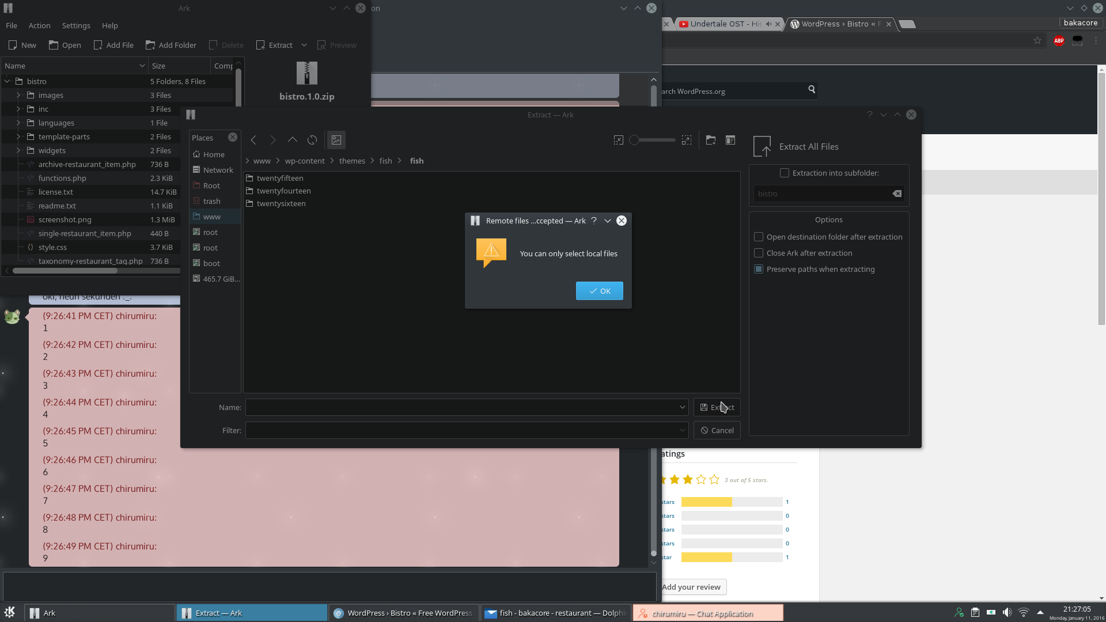
Task: Close the Places panel
Action: [x=233, y=137]
